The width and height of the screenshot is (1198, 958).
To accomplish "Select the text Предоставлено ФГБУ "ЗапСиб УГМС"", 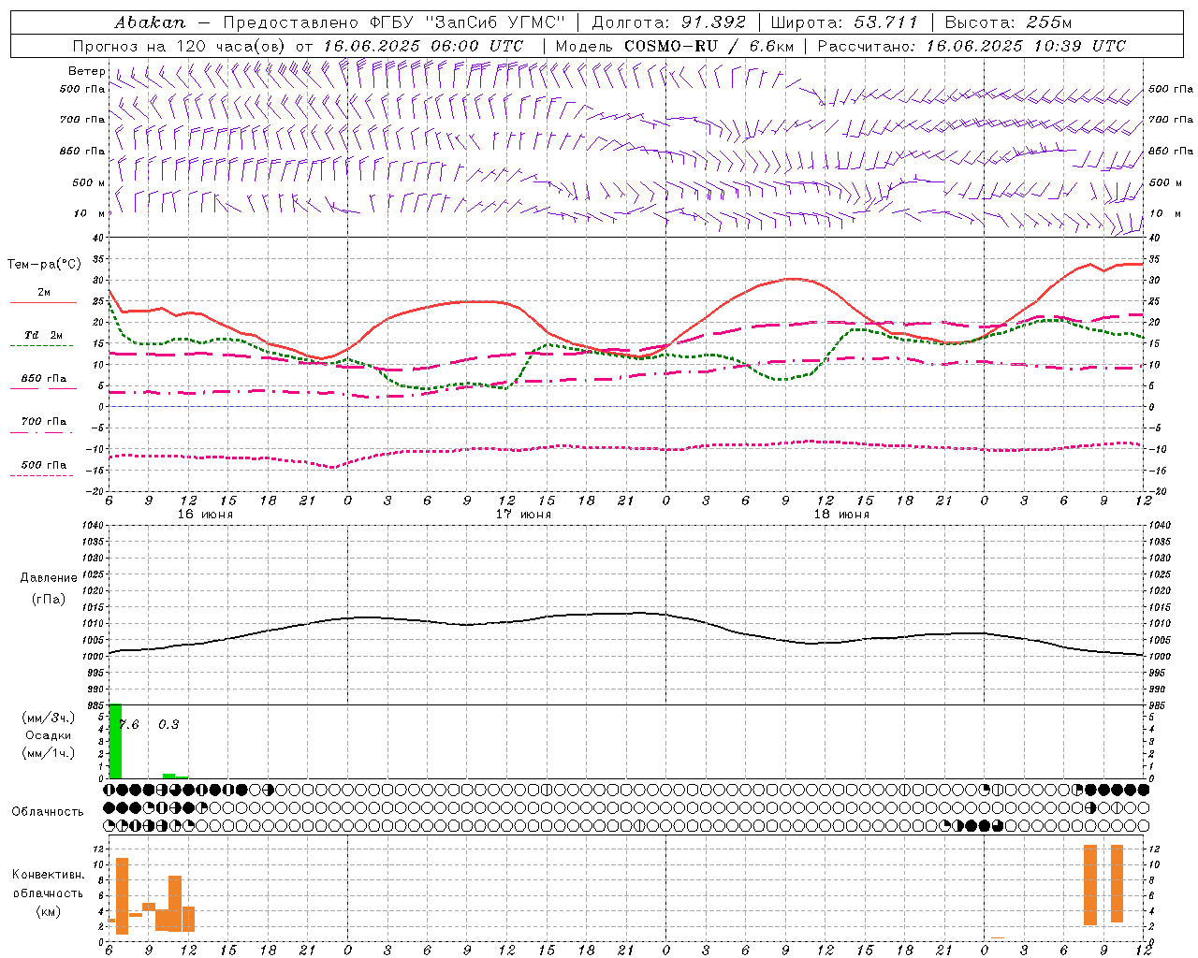I will (x=394, y=22).
